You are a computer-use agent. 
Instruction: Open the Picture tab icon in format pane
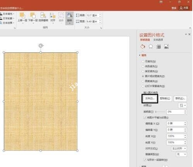click(166, 46)
